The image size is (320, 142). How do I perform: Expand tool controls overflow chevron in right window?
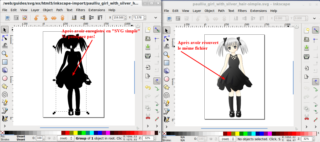[x=314, y=18]
